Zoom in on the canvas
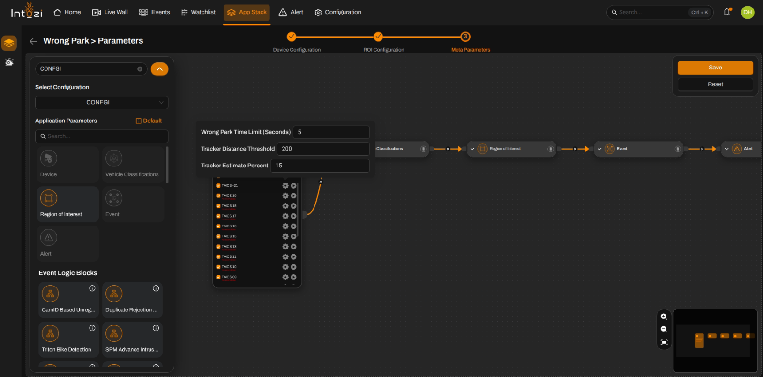This screenshot has height=377, width=763. click(664, 317)
